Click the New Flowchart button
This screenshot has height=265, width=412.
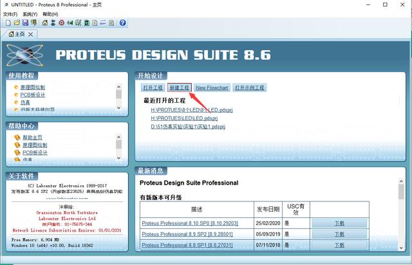coord(212,87)
